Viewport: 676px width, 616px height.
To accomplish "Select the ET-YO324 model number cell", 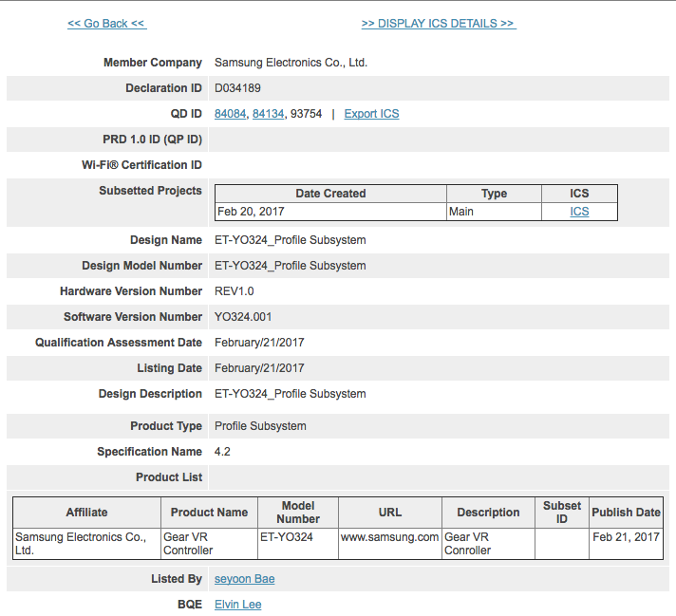I will [285, 537].
